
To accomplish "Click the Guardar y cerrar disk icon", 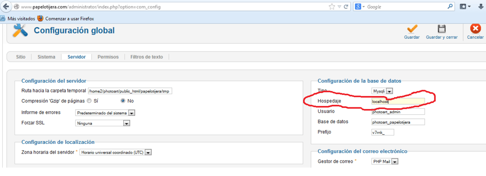I will click(442, 29).
